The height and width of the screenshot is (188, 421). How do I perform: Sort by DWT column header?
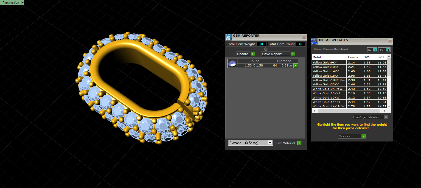coord(369,57)
